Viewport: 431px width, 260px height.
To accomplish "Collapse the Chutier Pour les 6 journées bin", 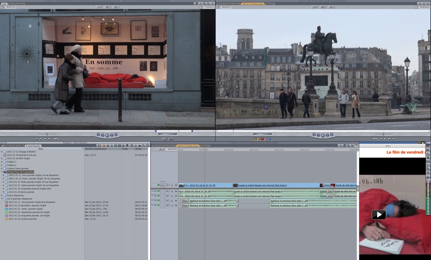I will pos(1,172).
